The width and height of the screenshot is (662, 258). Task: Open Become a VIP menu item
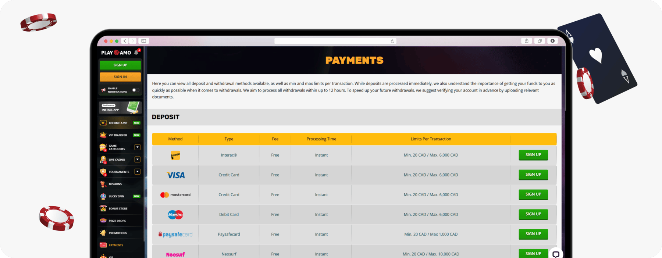(x=120, y=123)
